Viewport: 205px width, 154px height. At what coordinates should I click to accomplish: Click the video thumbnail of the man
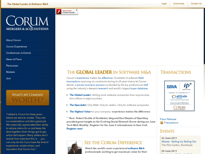click(x=75, y=148)
